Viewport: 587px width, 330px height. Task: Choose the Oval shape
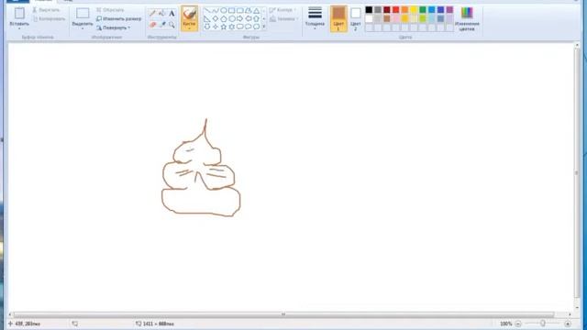coord(224,10)
